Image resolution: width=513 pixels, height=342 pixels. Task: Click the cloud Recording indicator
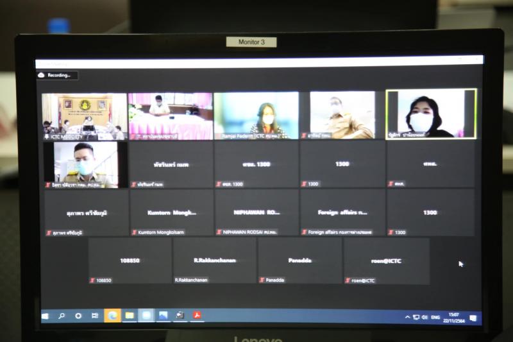coord(57,75)
